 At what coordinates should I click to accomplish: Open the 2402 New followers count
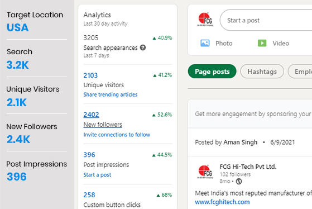[91, 115]
